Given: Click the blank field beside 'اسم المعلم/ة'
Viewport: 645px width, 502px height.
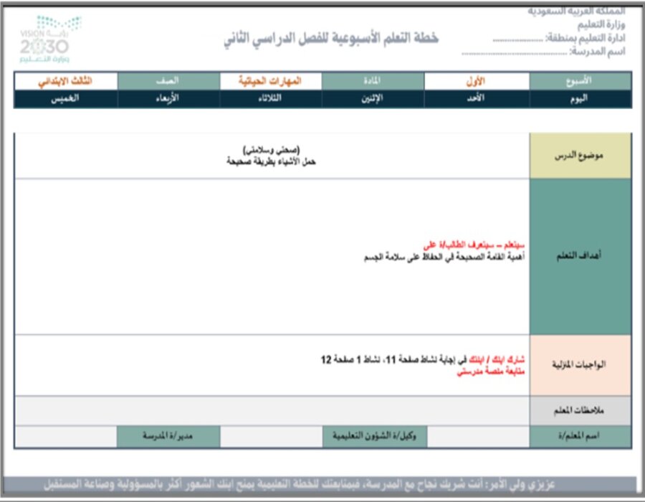Looking at the screenshot, I should pyautogui.click(x=478, y=437).
